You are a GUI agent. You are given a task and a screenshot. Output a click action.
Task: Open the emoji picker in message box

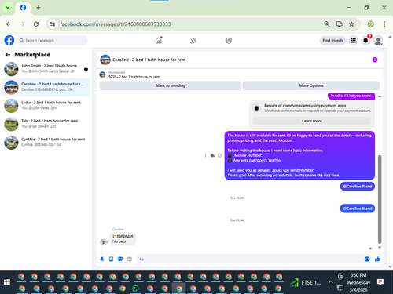pyautogui.click(x=367, y=259)
